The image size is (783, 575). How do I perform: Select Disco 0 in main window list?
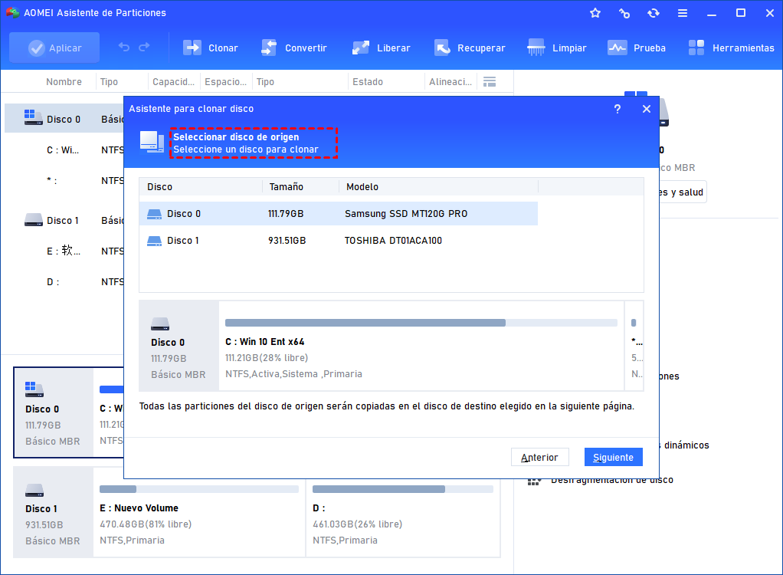pyautogui.click(x=64, y=119)
